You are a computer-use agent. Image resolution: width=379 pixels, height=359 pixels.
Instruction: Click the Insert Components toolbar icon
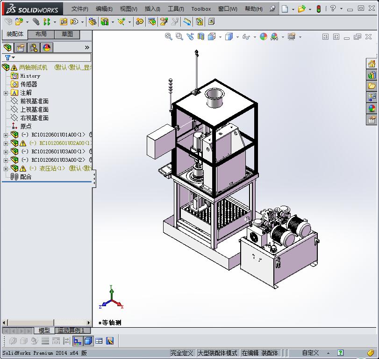(x=19, y=22)
